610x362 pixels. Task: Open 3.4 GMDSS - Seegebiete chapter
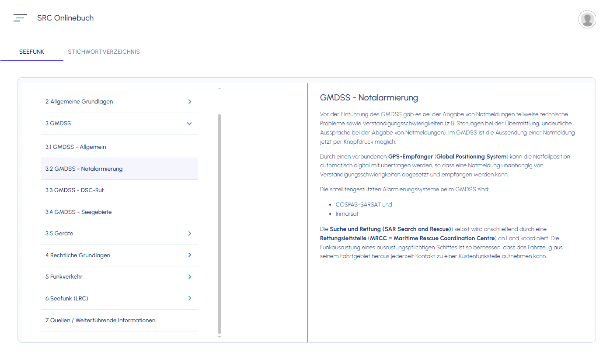[x=79, y=212]
